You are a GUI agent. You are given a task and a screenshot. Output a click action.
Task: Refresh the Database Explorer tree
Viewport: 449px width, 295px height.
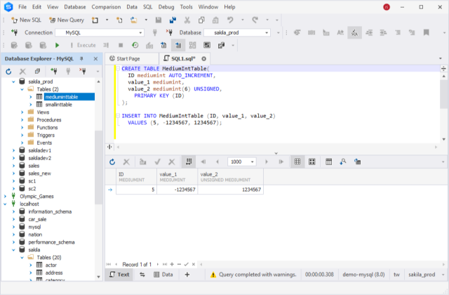[8, 71]
